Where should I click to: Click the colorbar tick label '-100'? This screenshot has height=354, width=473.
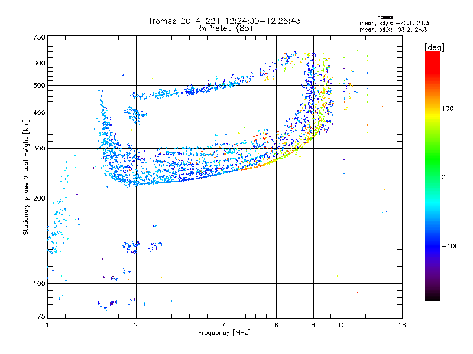click(x=451, y=246)
